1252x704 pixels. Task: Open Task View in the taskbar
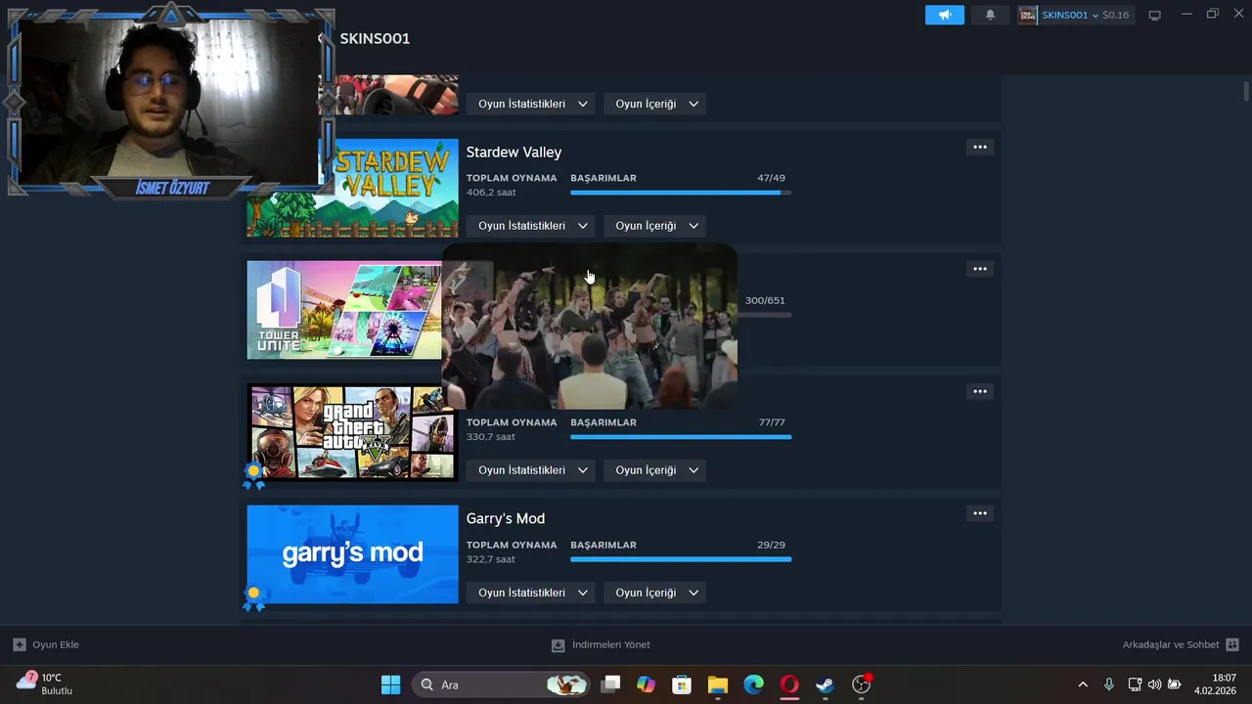610,684
